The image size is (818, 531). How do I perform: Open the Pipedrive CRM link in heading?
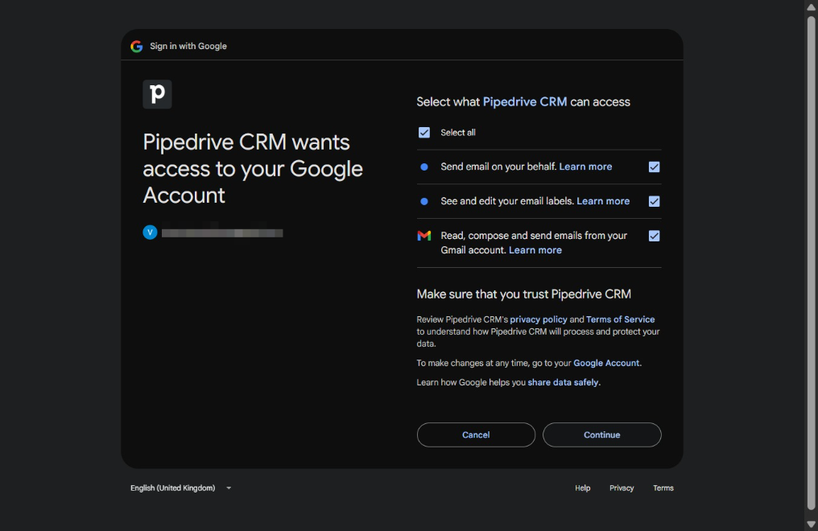[x=524, y=101]
